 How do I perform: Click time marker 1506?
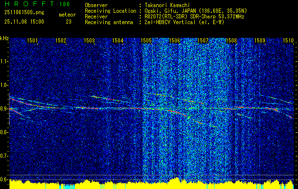(x=174, y=40)
